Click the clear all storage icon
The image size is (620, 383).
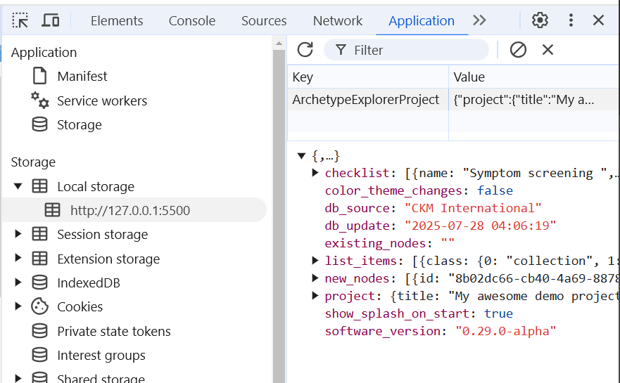[x=518, y=50]
